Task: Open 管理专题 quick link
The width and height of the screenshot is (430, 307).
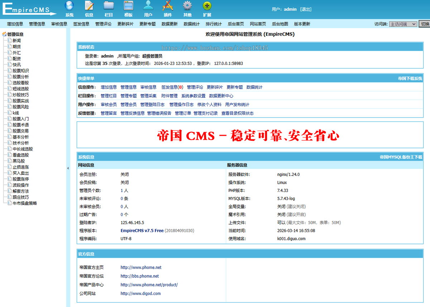Action: click(x=129, y=96)
